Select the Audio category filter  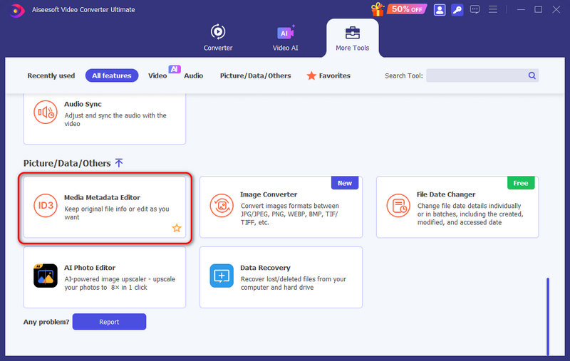tap(193, 75)
